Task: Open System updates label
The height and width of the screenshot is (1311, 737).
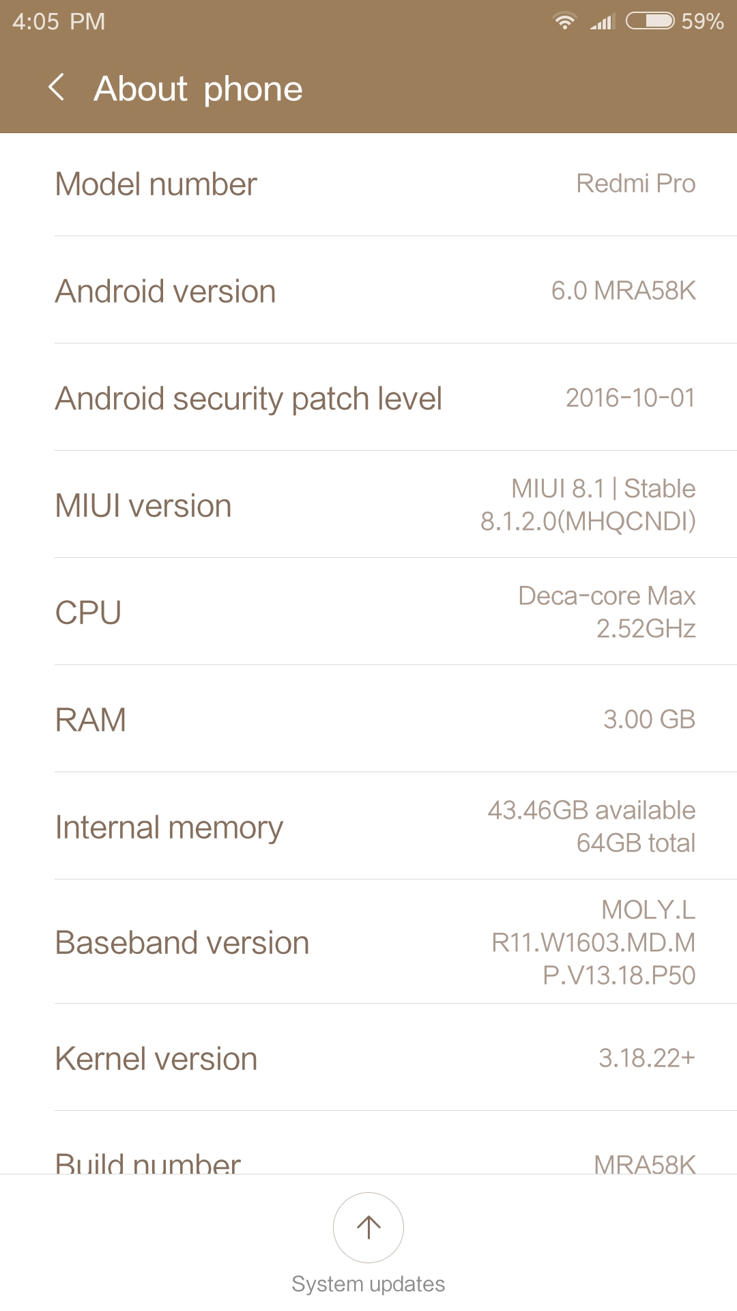Action: pos(369,1284)
